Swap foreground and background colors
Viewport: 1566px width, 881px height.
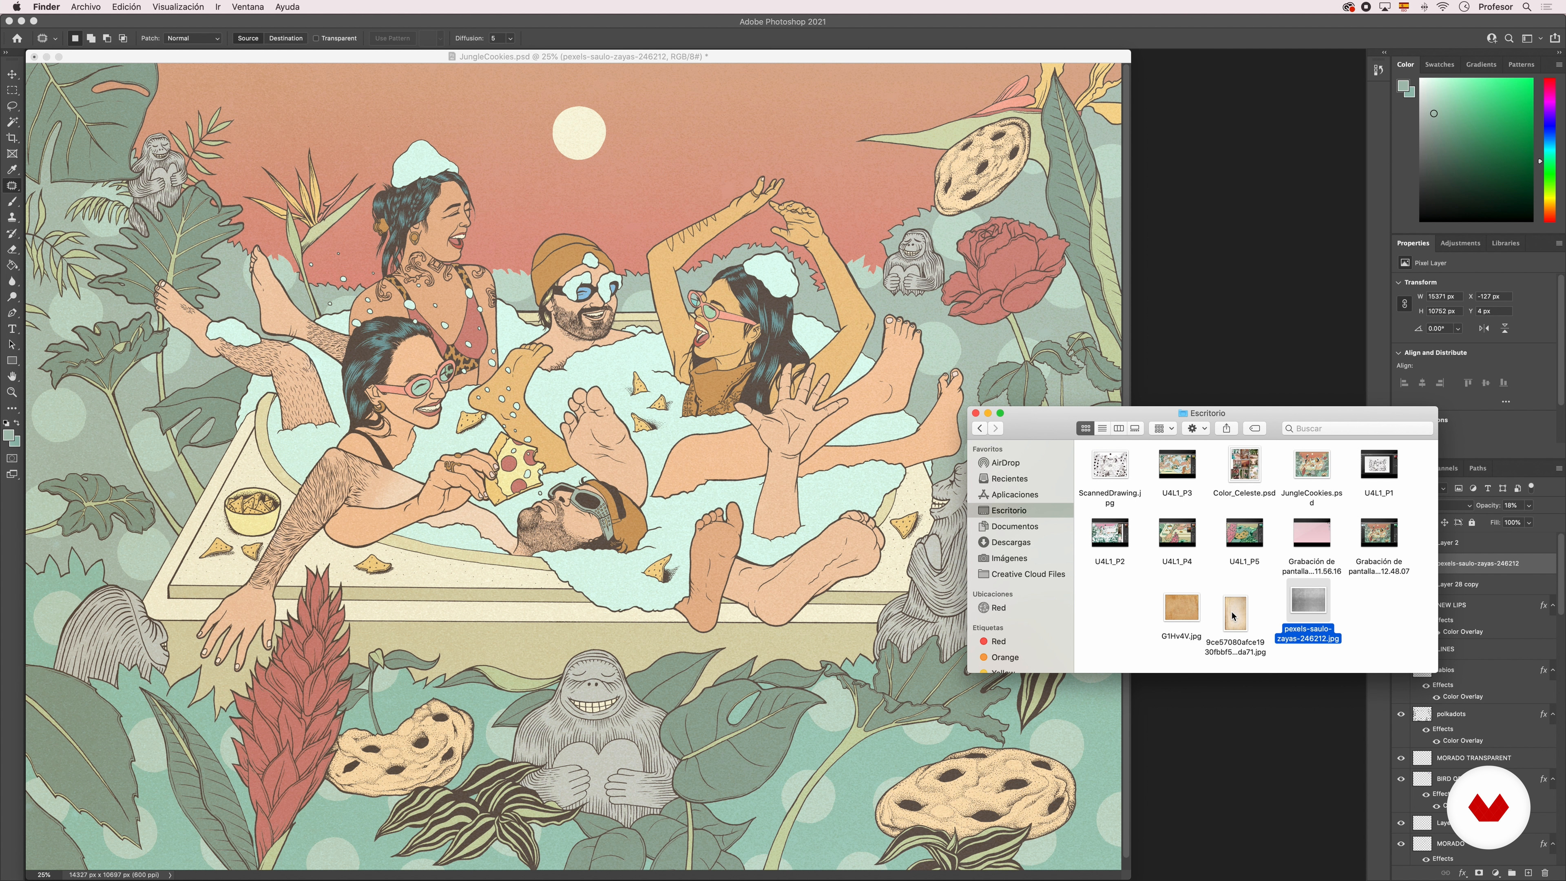17,423
